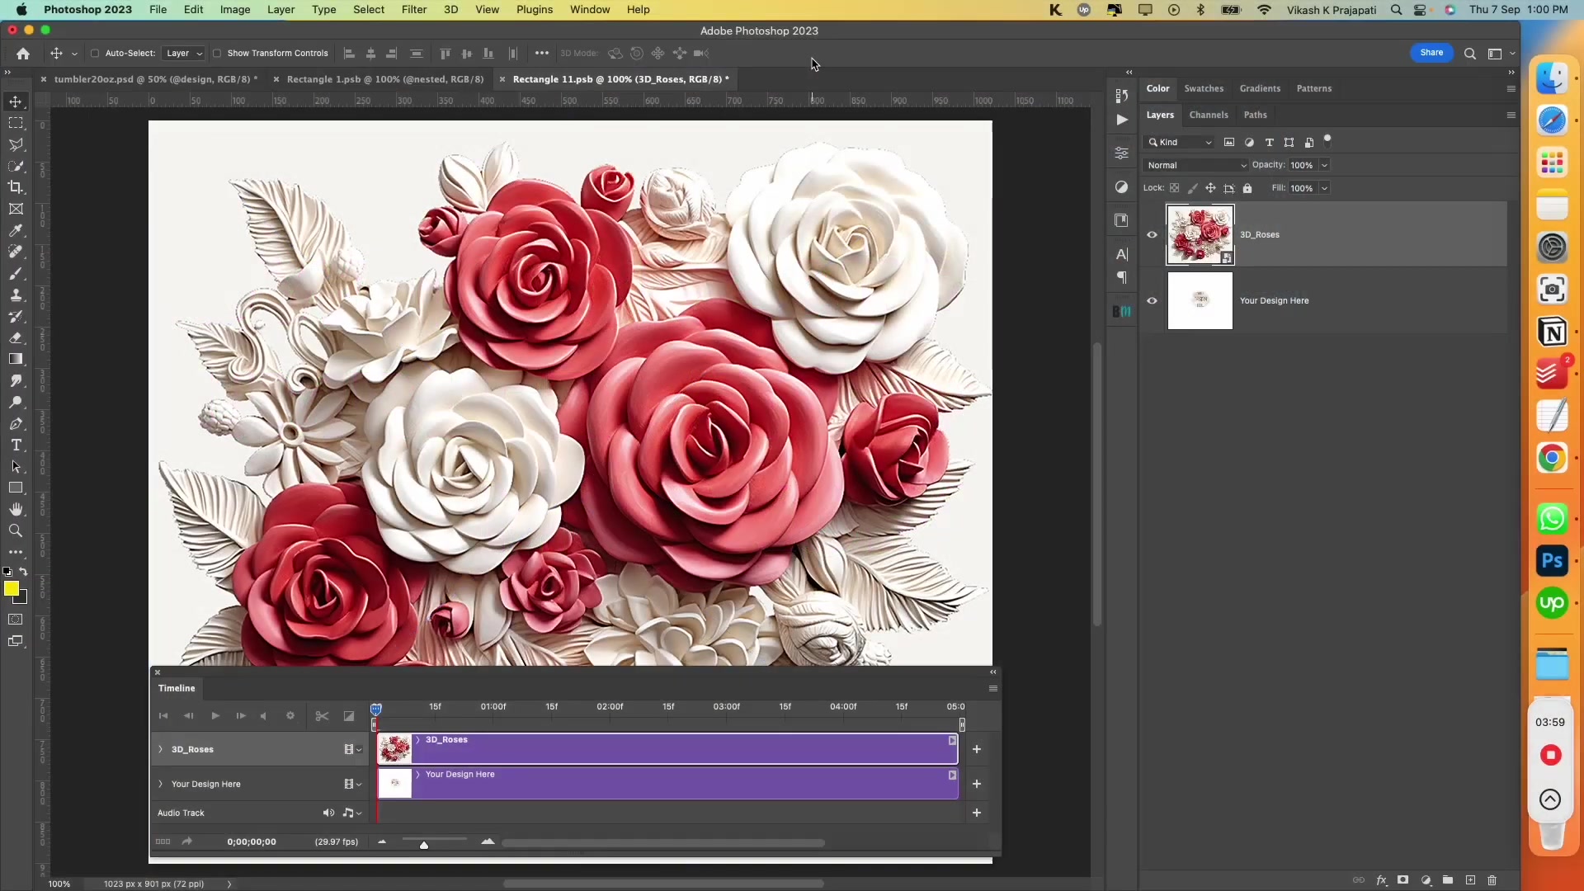The width and height of the screenshot is (1584, 891).
Task: Open the Filter menu
Action: (x=413, y=9)
